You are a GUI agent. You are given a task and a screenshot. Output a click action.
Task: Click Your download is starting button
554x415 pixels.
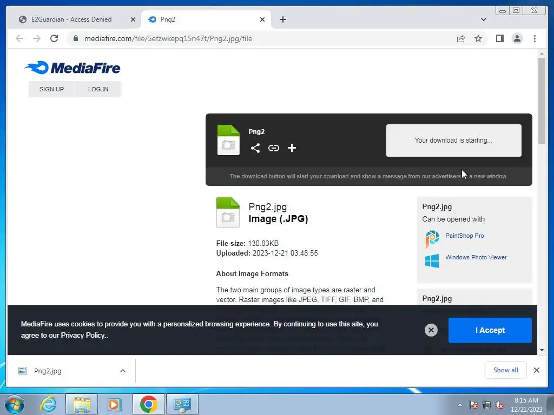(x=453, y=140)
